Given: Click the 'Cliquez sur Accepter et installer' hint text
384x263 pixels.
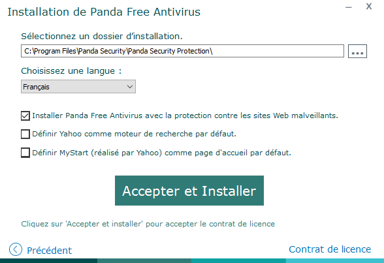Looking at the screenshot, I should click(148, 224).
